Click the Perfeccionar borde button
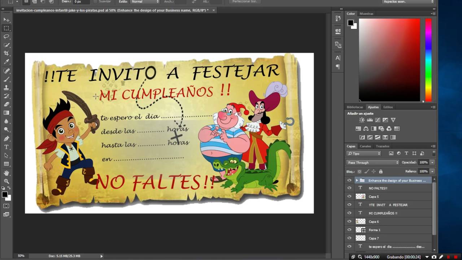This screenshot has height=260, width=462. (x=245, y=2)
